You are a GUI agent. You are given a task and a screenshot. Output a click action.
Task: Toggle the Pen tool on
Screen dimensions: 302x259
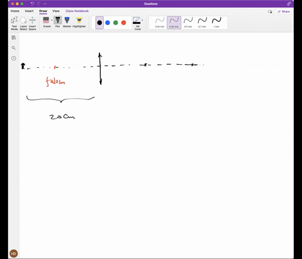point(58,22)
